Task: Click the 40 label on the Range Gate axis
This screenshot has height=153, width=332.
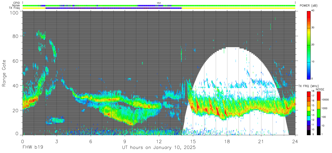Action: (15, 86)
